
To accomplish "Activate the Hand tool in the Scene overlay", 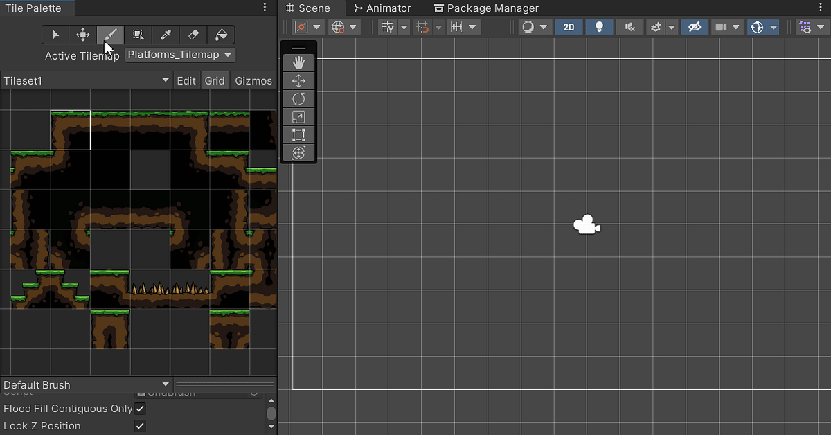I will click(x=298, y=62).
